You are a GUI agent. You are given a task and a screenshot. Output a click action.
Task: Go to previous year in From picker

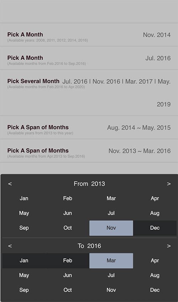pos(10,184)
